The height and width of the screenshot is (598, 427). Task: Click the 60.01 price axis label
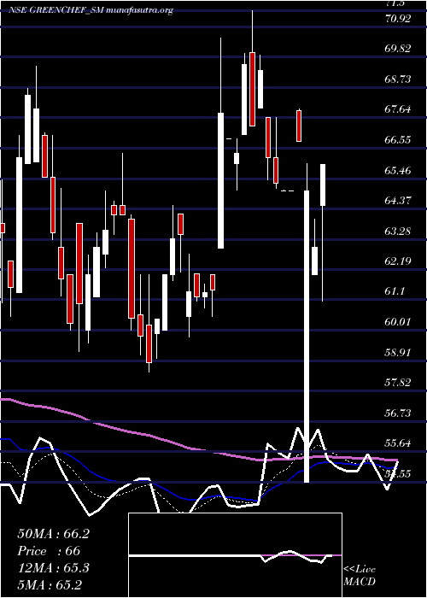coord(398,322)
